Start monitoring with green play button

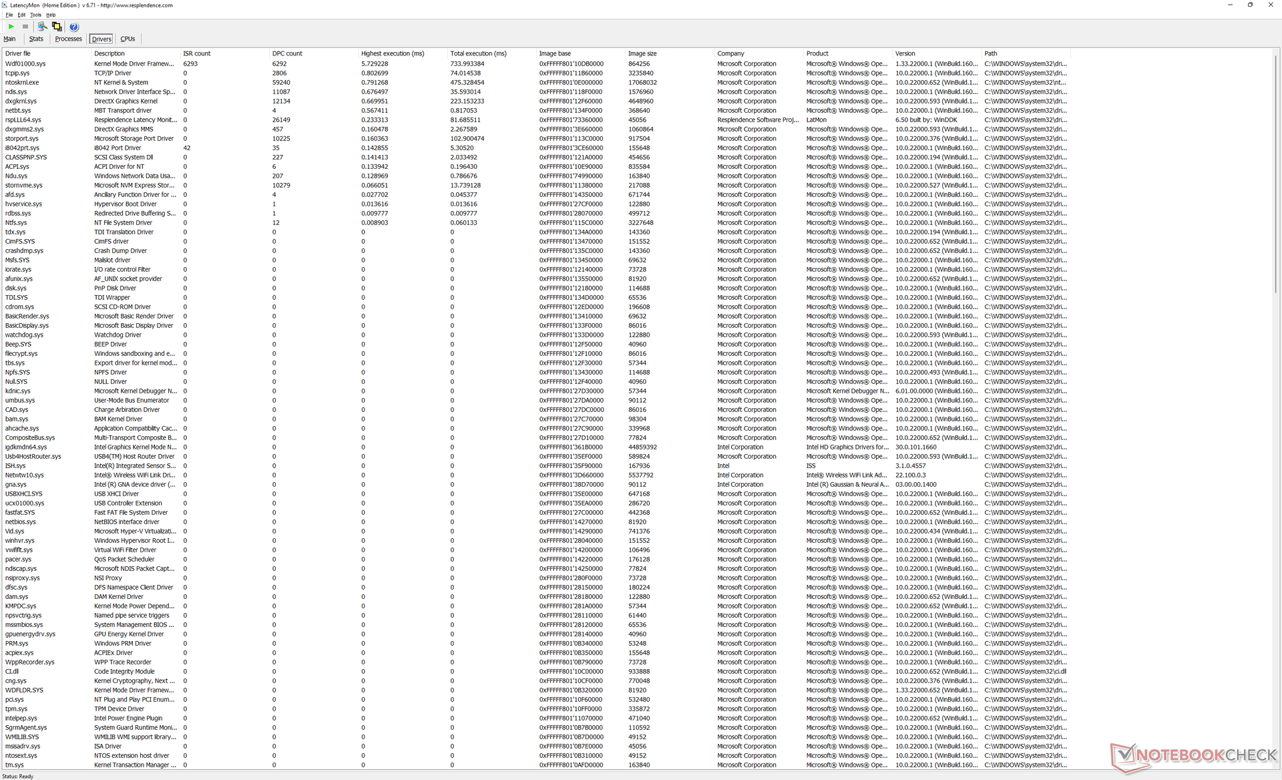(x=11, y=27)
